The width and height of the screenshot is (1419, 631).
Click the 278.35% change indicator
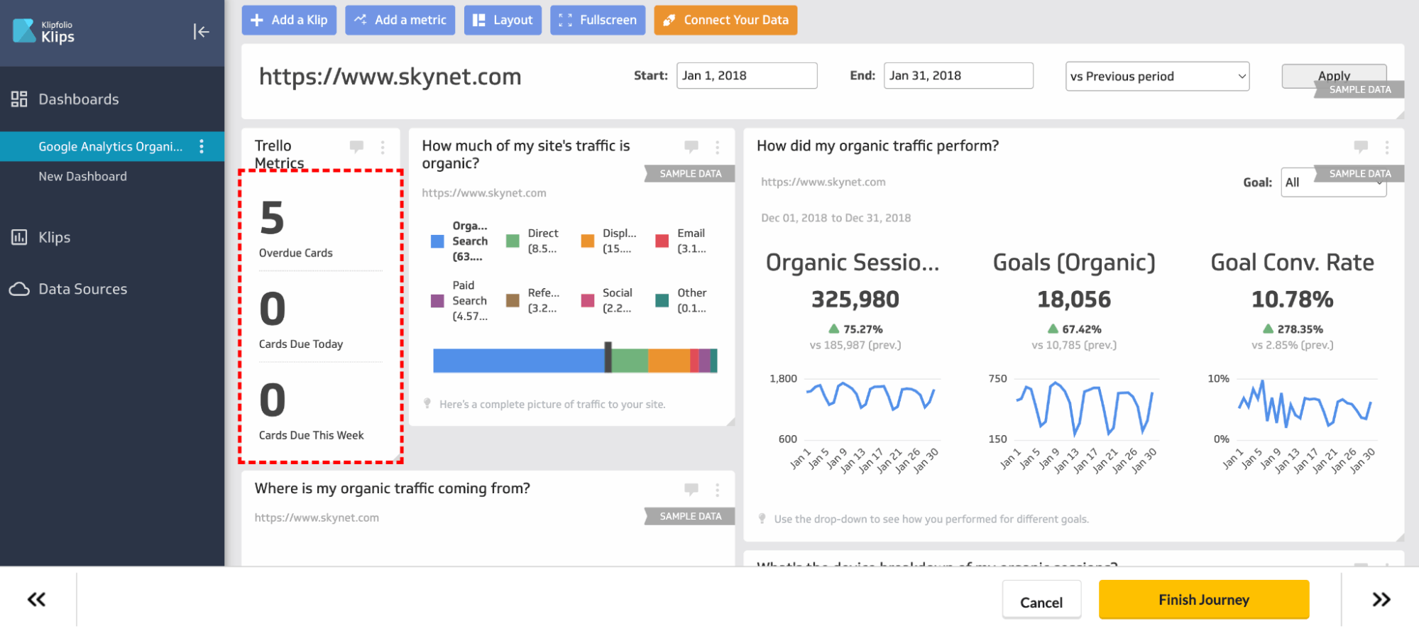[1293, 329]
